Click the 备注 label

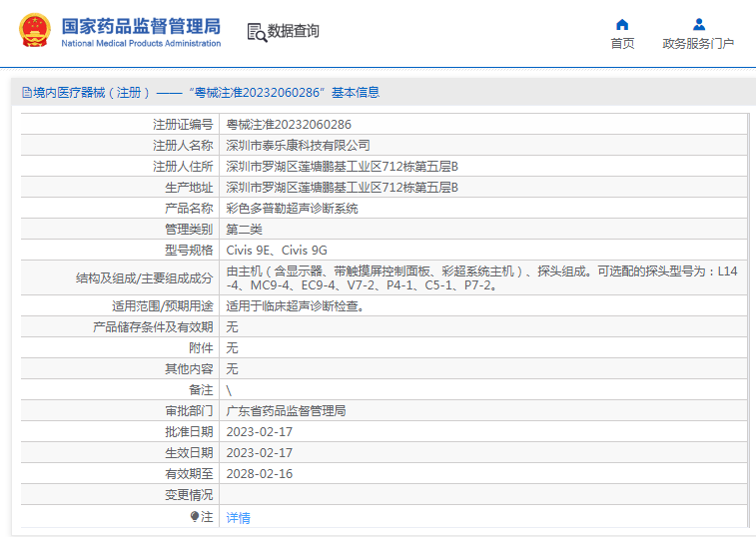pyautogui.click(x=201, y=390)
